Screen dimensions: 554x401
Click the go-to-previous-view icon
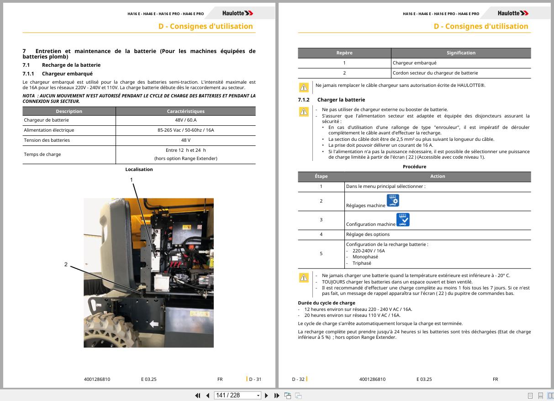tap(288, 396)
